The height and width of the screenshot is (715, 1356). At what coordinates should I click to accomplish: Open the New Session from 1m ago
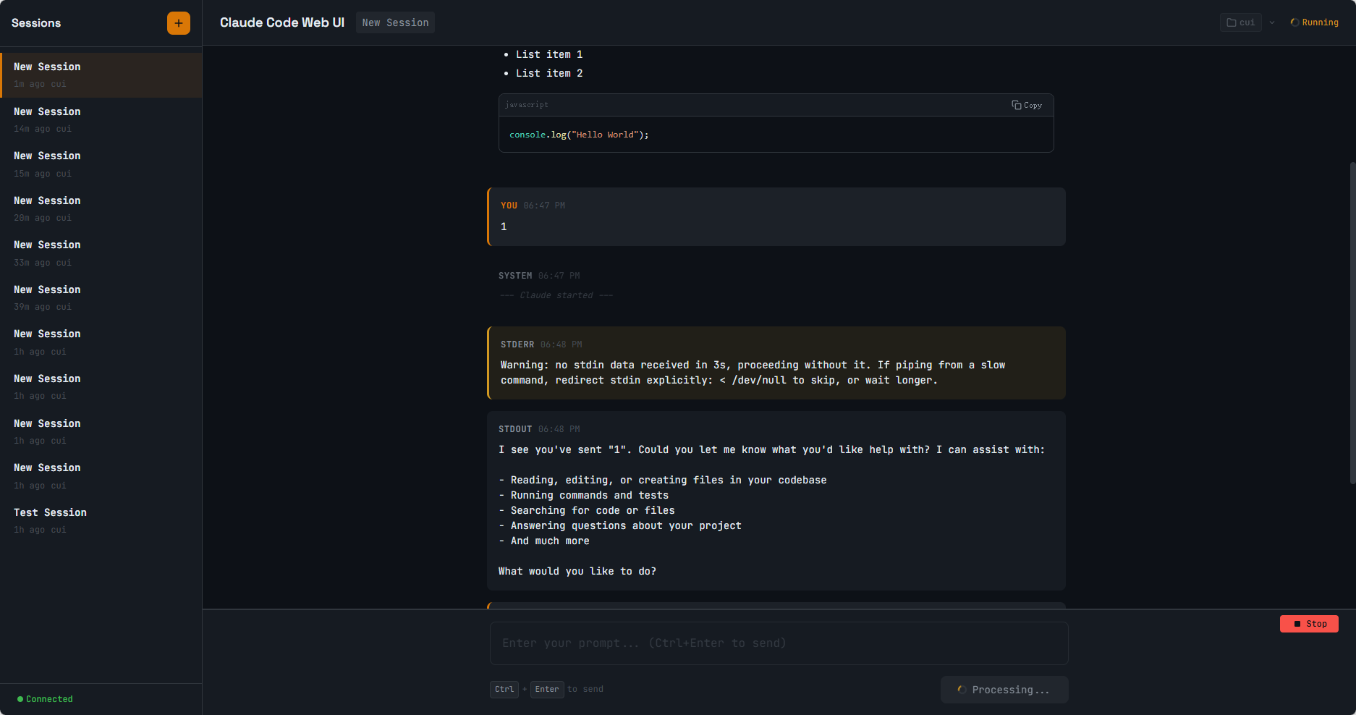point(101,75)
